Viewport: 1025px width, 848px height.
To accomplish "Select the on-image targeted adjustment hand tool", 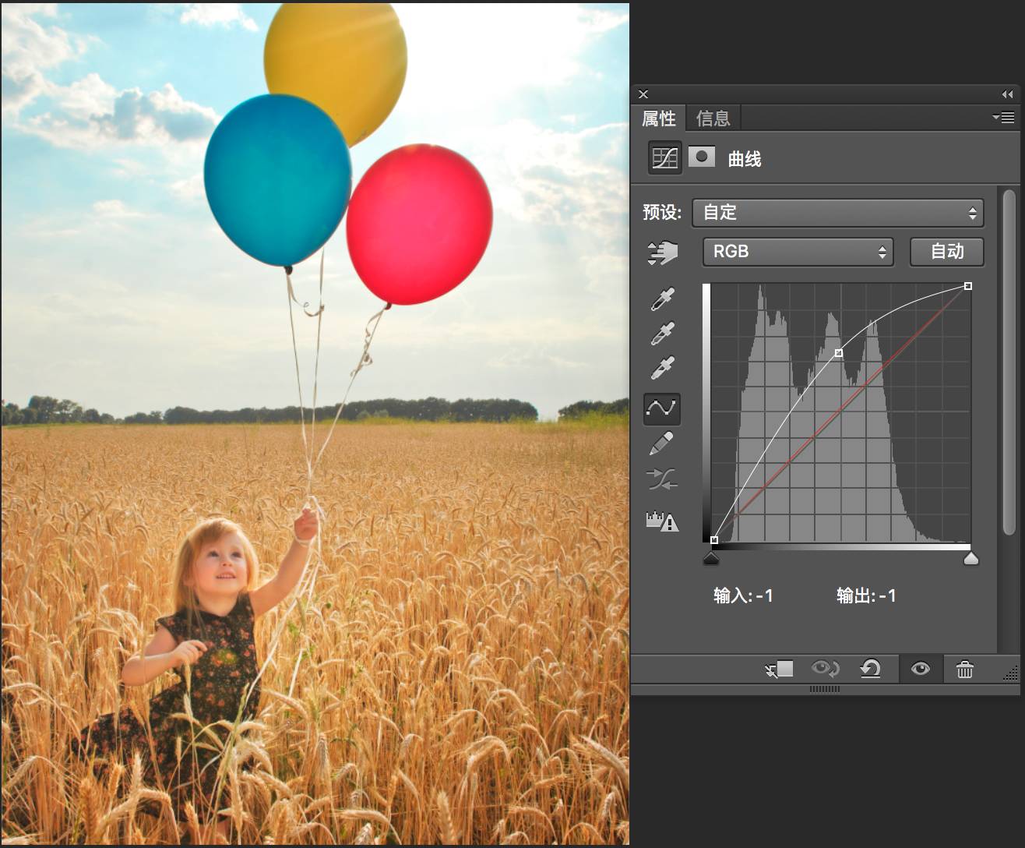I will pyautogui.click(x=662, y=253).
